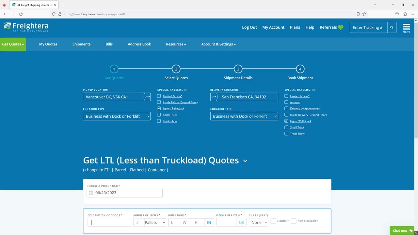Check the Hazmat checkbox
The image size is (418, 235).
click(x=273, y=221)
